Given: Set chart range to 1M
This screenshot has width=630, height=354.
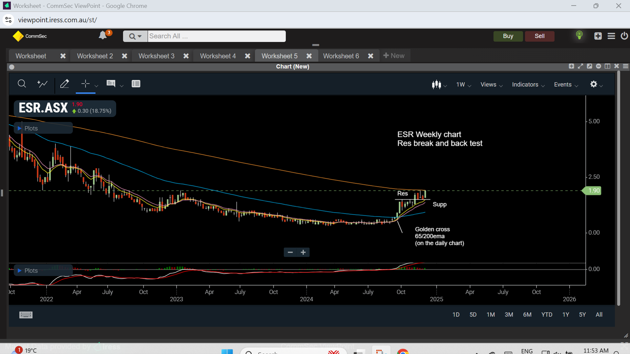Looking at the screenshot, I should point(491,315).
